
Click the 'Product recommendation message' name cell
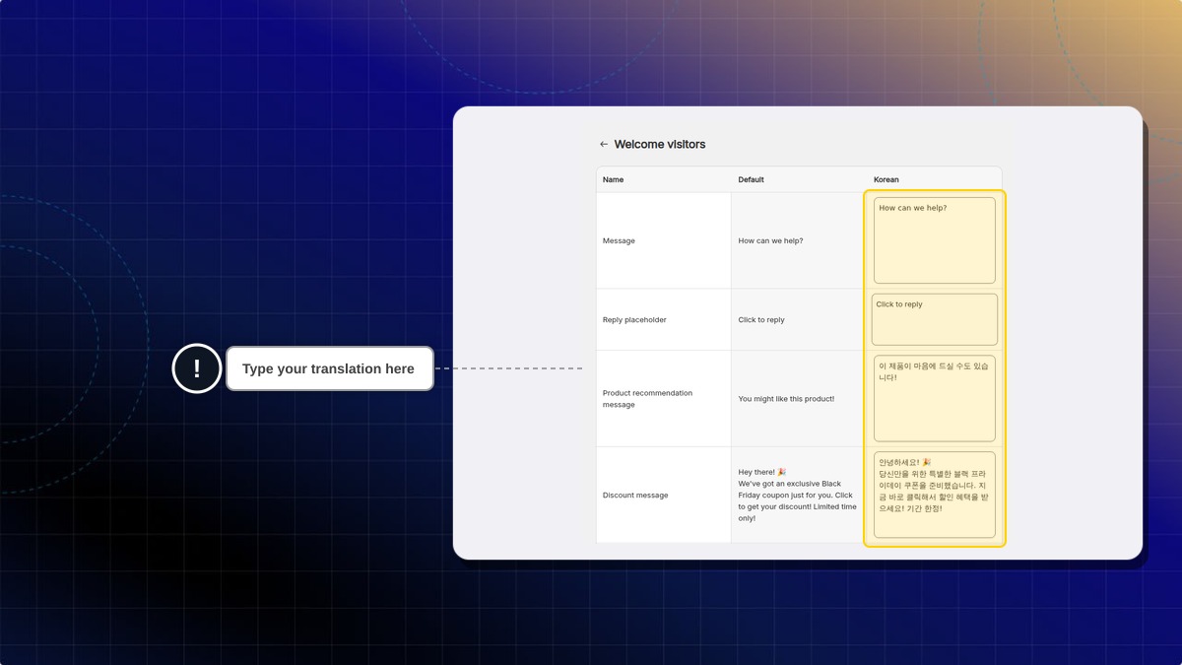click(x=663, y=399)
